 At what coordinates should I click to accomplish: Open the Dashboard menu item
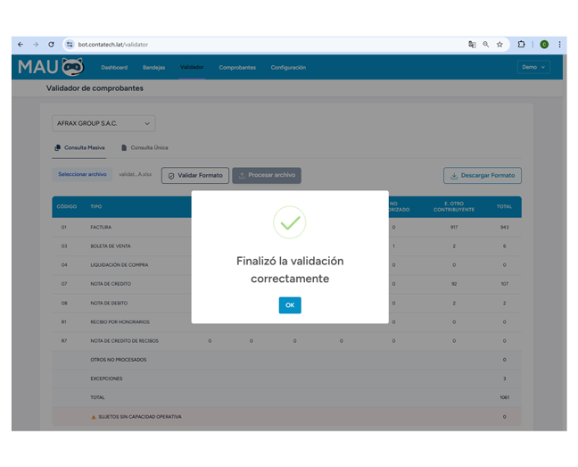click(x=114, y=68)
